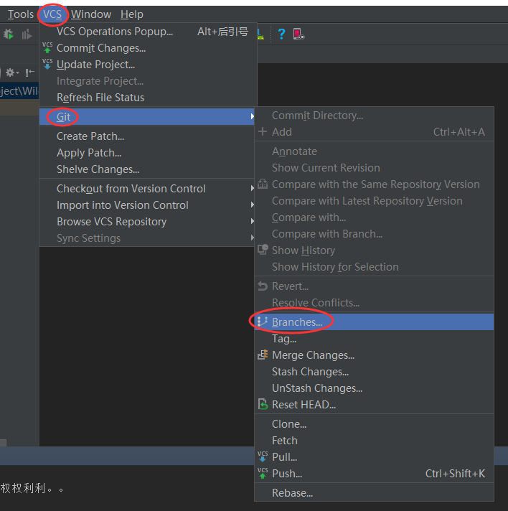Click the Push green arrow icon
Screen dimensions: 508x511
[x=263, y=473]
